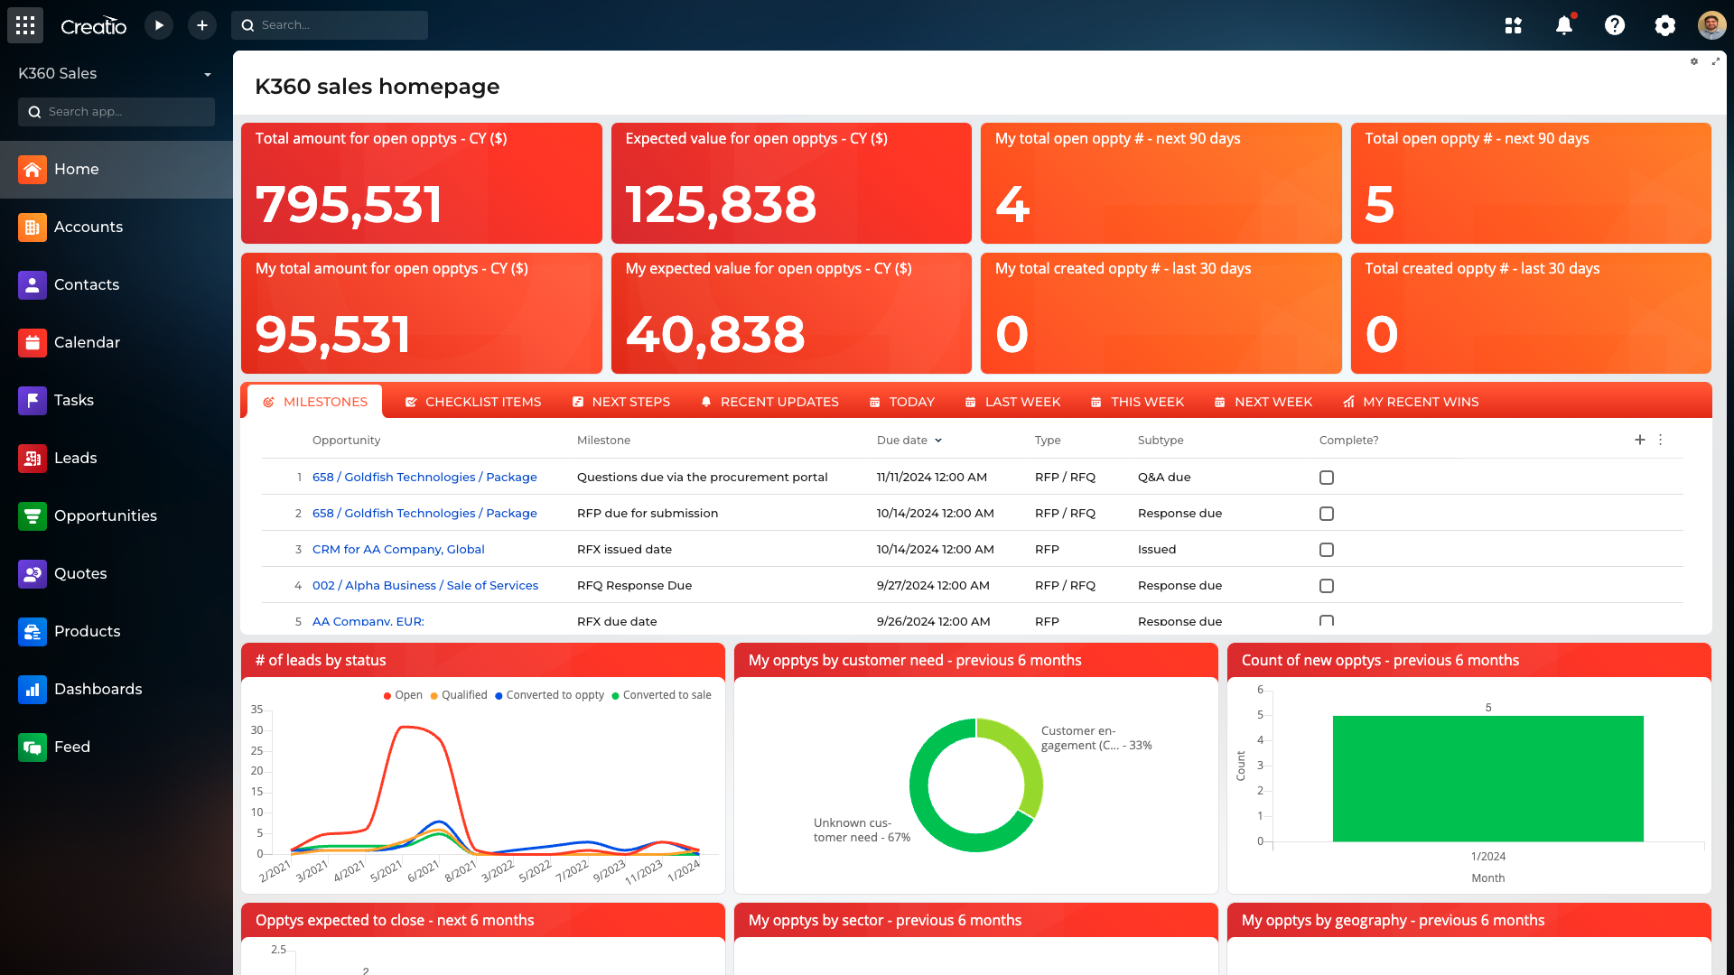Click the top global Search field
The height and width of the screenshot is (975, 1734).
point(330,25)
